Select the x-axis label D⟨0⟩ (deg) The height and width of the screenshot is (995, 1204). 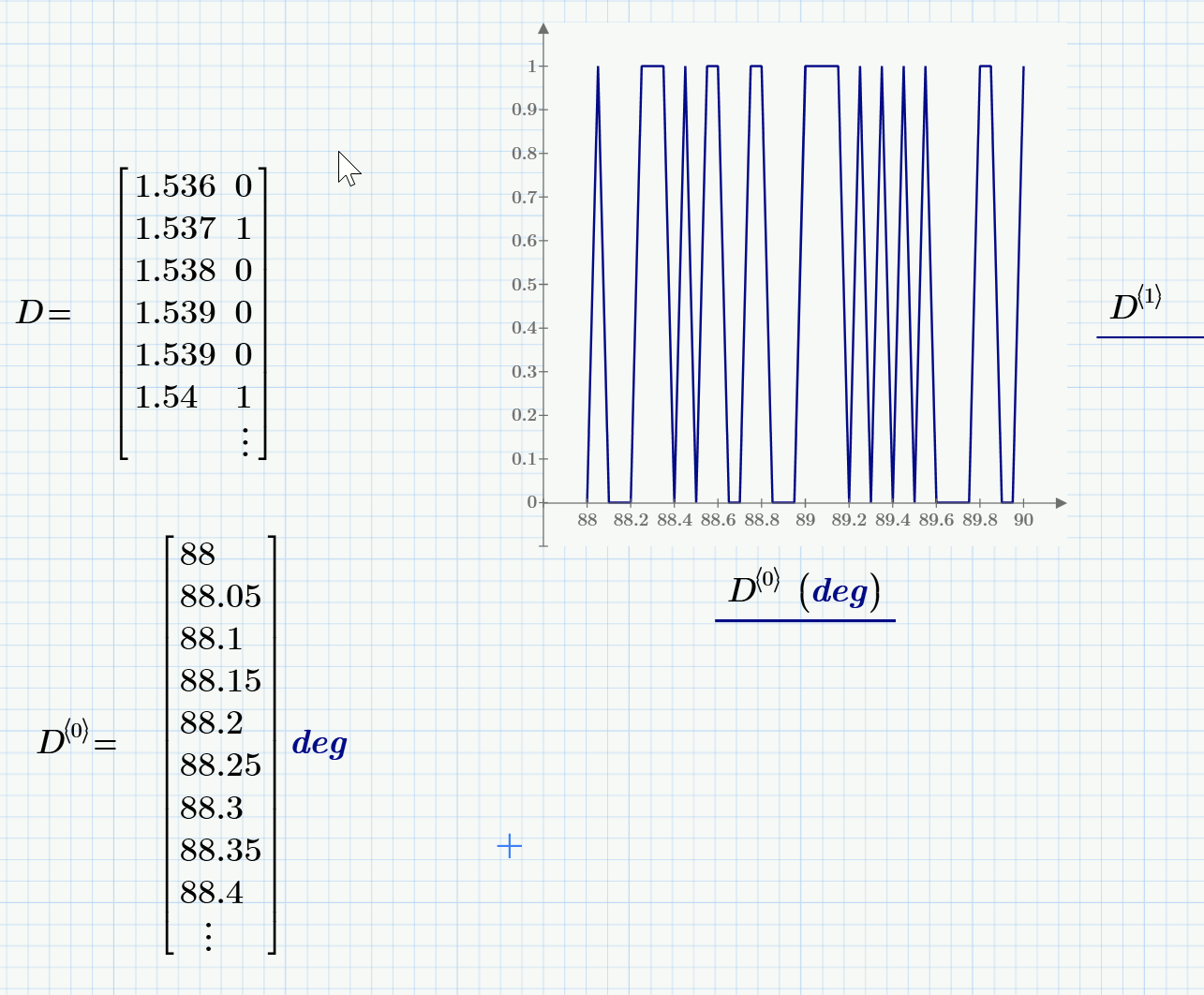click(x=804, y=590)
